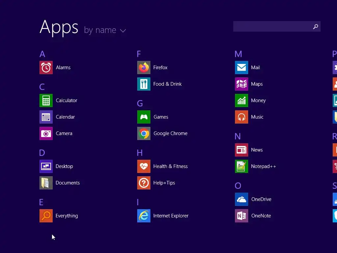The height and width of the screenshot is (253, 337).
Task: Click the letter D group header
Action: point(42,153)
